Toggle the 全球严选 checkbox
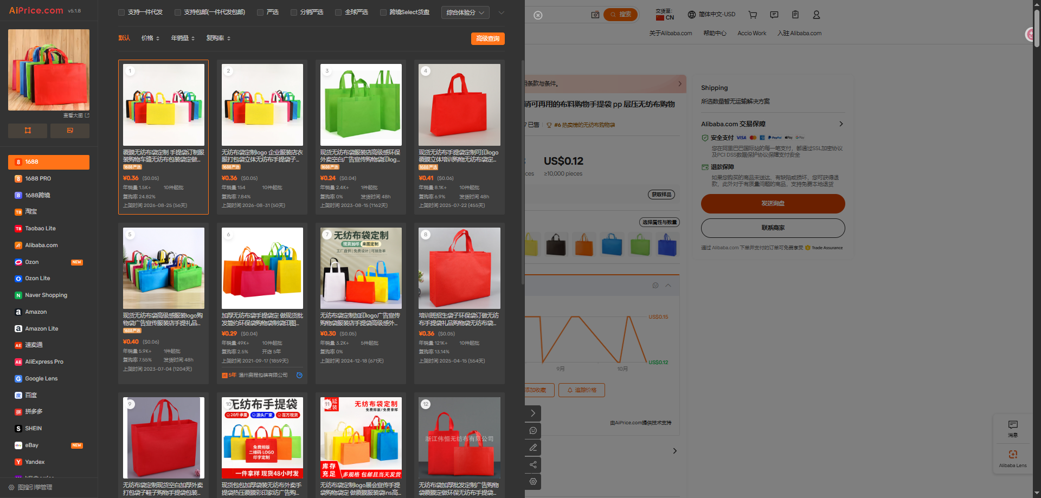 (338, 12)
